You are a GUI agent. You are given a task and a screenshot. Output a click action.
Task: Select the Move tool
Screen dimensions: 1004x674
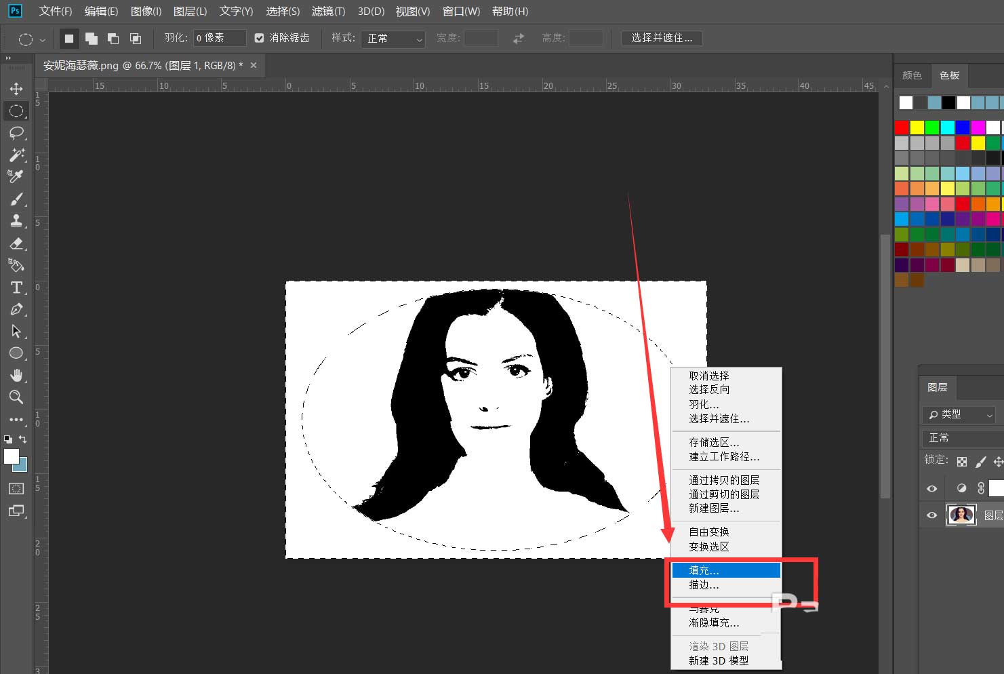pos(16,89)
